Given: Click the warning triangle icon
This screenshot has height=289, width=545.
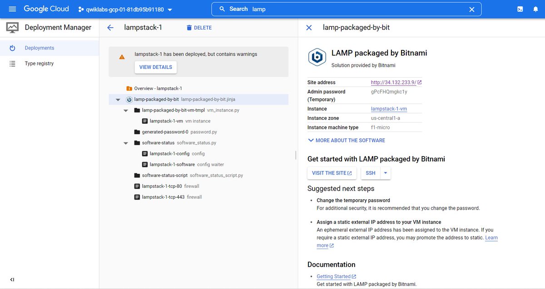Looking at the screenshot, I should point(122,57).
